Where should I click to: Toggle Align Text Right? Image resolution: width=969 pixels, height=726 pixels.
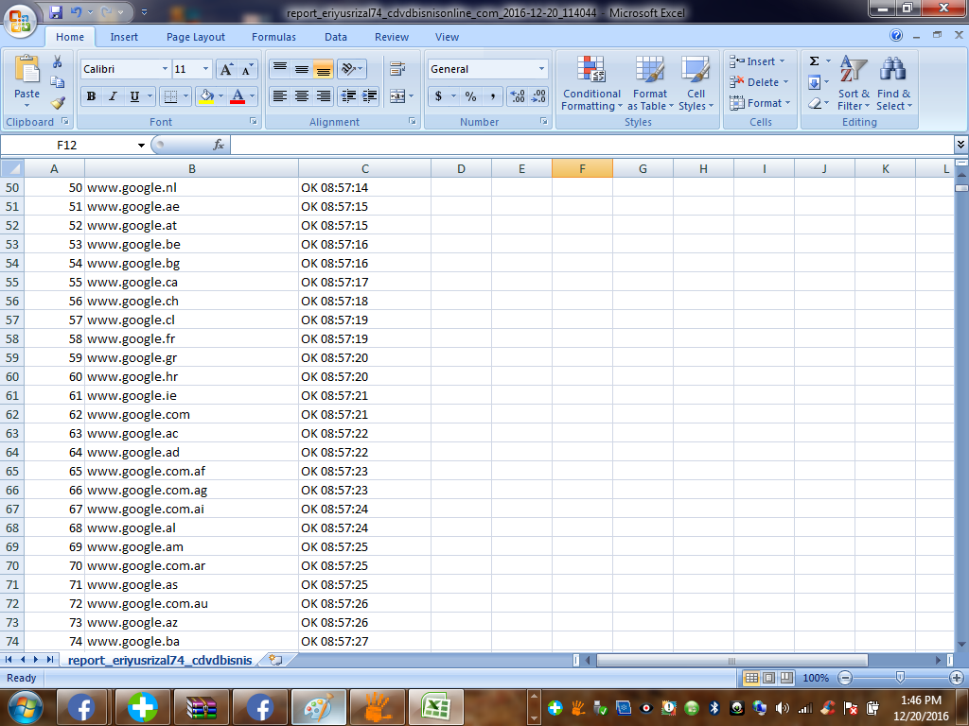point(324,96)
